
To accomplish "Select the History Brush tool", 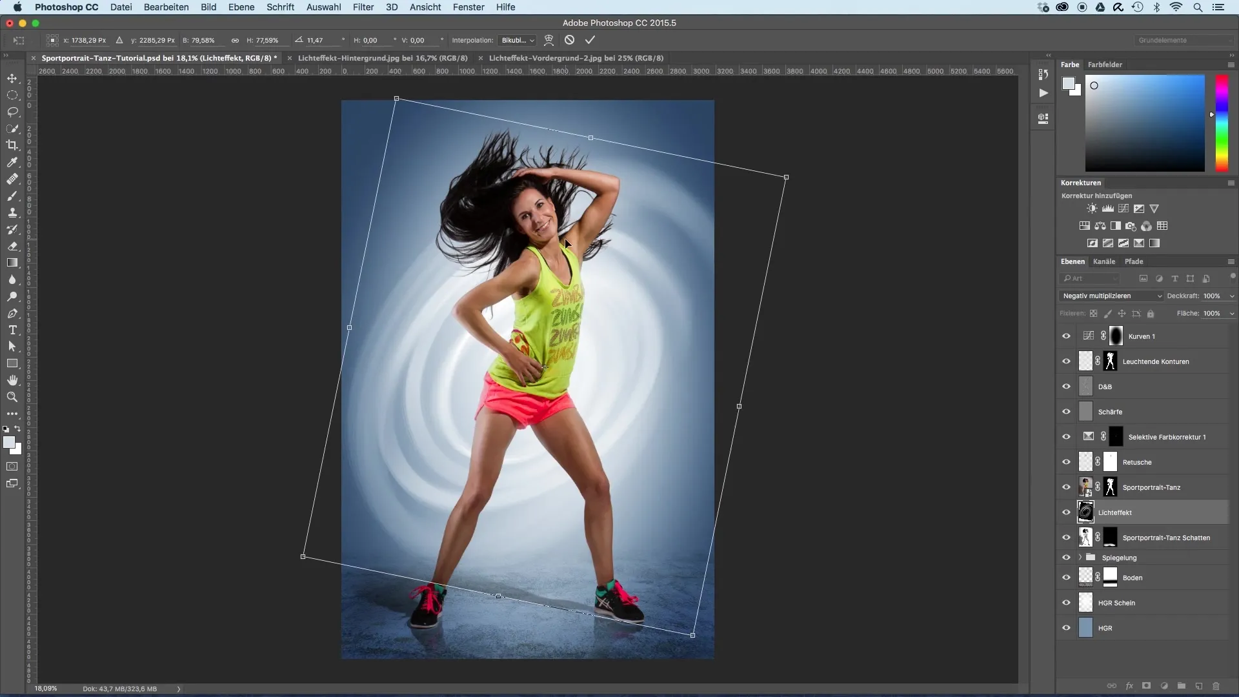I will (12, 229).
